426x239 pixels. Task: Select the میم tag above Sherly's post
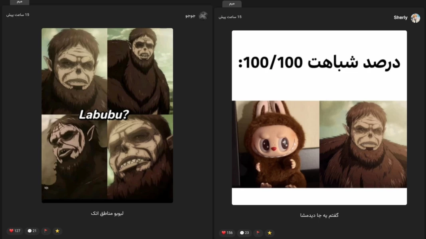click(x=232, y=4)
